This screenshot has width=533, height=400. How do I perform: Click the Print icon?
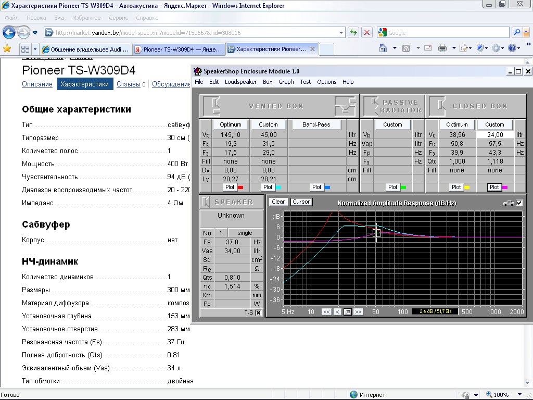(x=442, y=48)
